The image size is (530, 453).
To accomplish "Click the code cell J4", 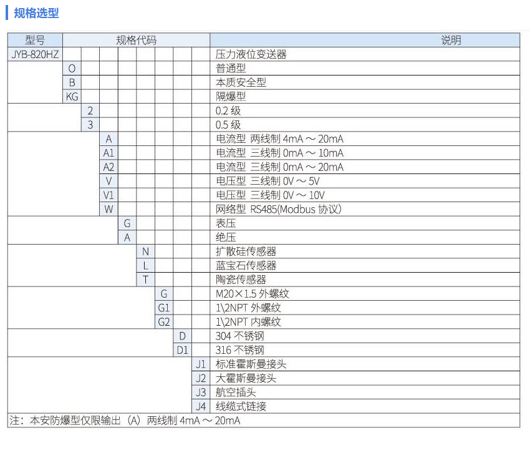I will pyautogui.click(x=201, y=406).
